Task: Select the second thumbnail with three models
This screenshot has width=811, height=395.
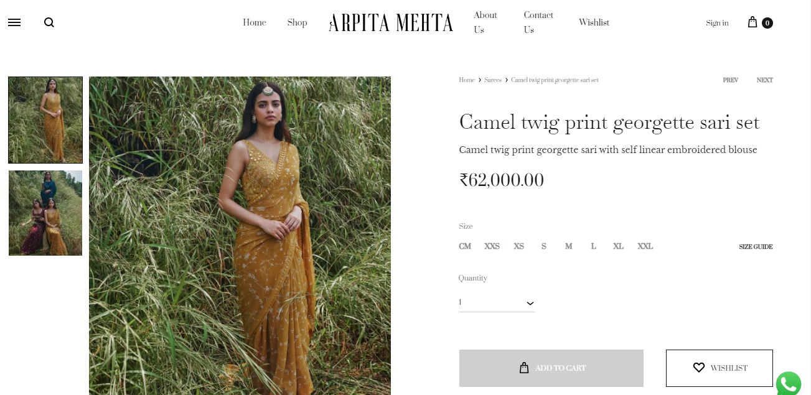Action: [45, 213]
